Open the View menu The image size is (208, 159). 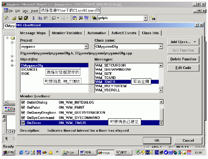tap(25, 11)
